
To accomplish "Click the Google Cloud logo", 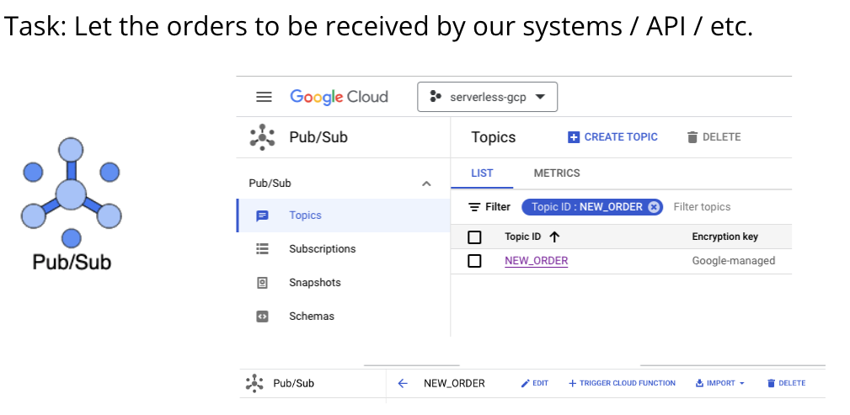I will click(339, 97).
